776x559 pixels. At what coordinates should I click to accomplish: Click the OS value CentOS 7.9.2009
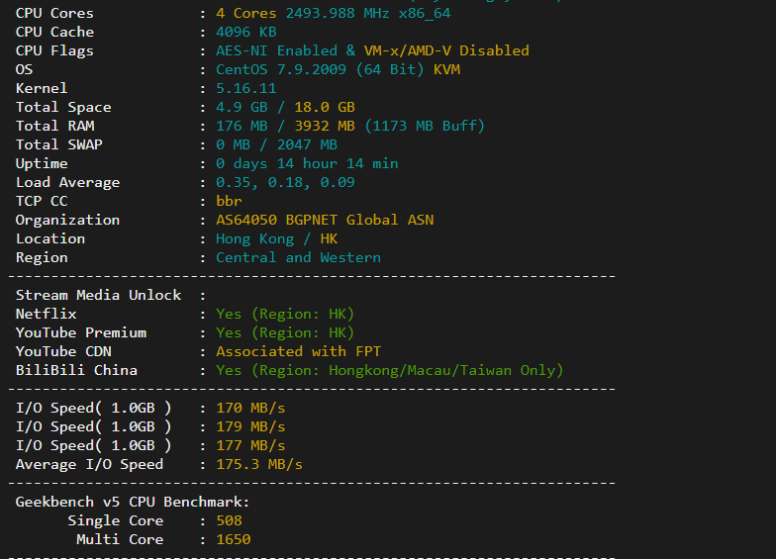coord(281,69)
